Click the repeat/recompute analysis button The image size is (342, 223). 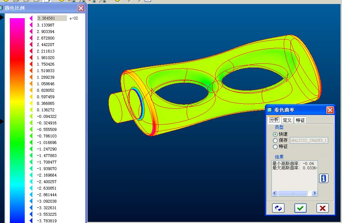tap(278, 208)
